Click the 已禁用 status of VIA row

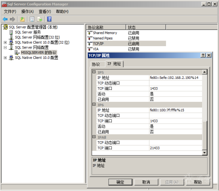tap(134, 49)
